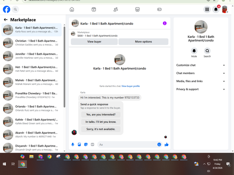Open the Windows notification center icon

pos(228,164)
